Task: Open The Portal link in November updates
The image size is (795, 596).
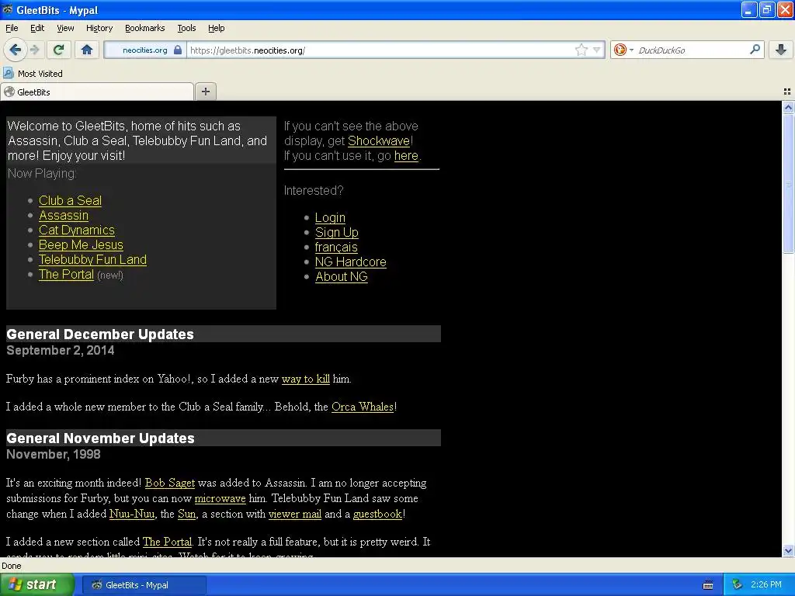Action: pyautogui.click(x=168, y=542)
